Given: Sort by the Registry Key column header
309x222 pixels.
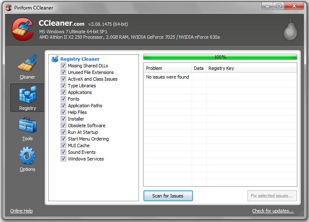Looking at the screenshot, I should click(251, 68).
